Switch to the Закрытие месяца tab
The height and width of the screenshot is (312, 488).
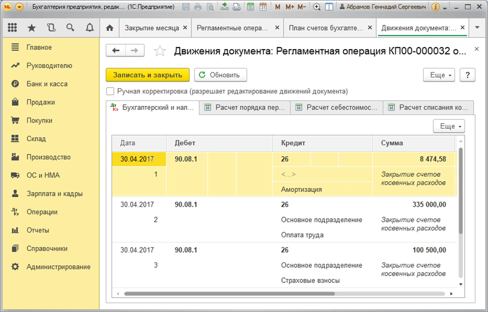[152, 28]
